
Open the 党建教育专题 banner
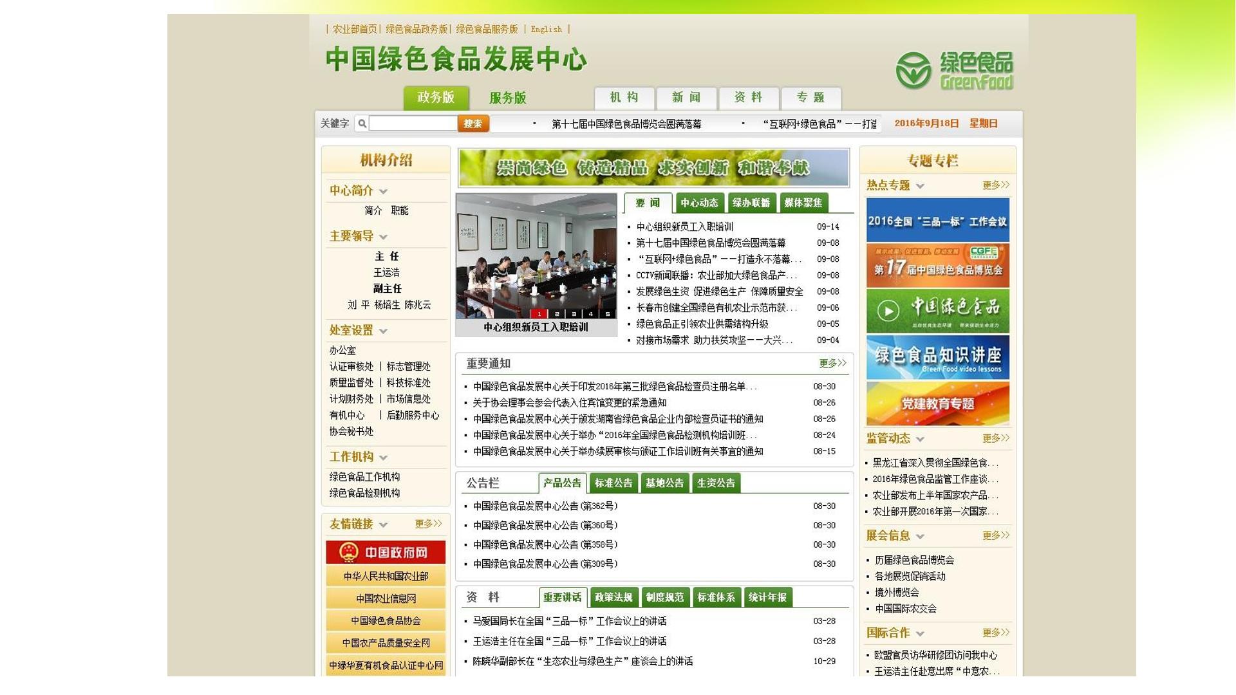(938, 403)
